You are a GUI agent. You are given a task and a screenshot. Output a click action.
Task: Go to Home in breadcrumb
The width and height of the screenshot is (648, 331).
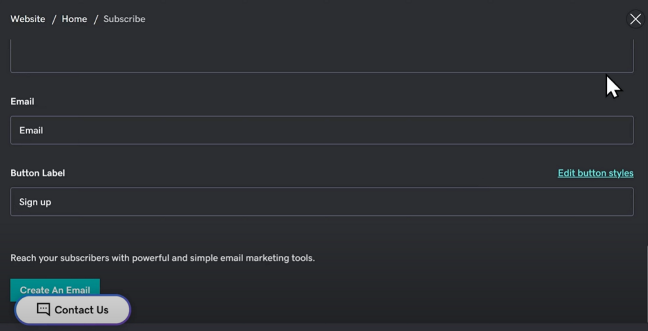coord(75,19)
